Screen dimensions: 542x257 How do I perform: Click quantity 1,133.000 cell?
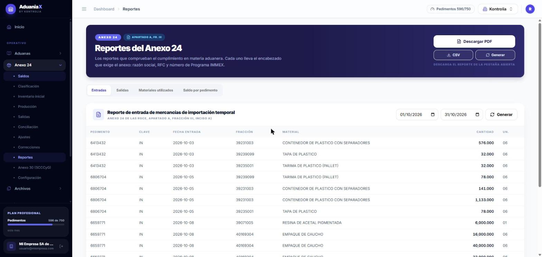pos(484,200)
